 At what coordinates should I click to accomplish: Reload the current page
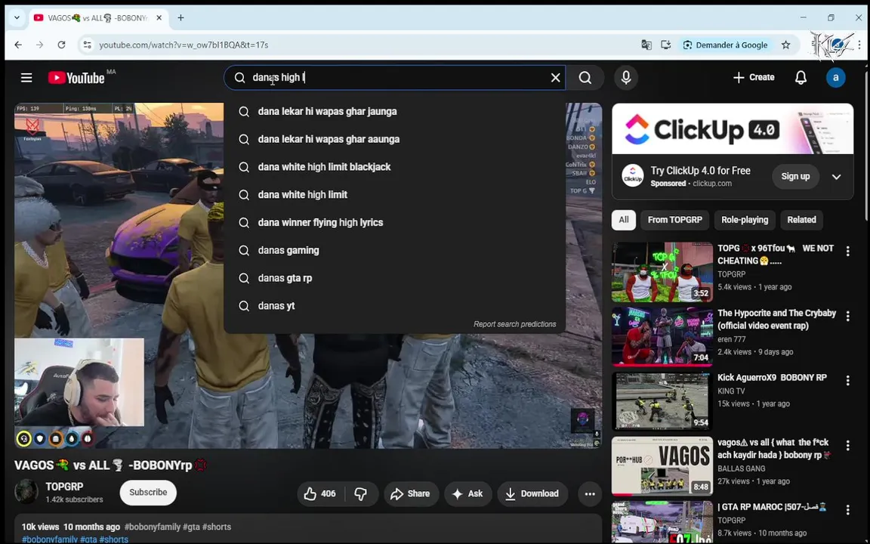pyautogui.click(x=61, y=45)
